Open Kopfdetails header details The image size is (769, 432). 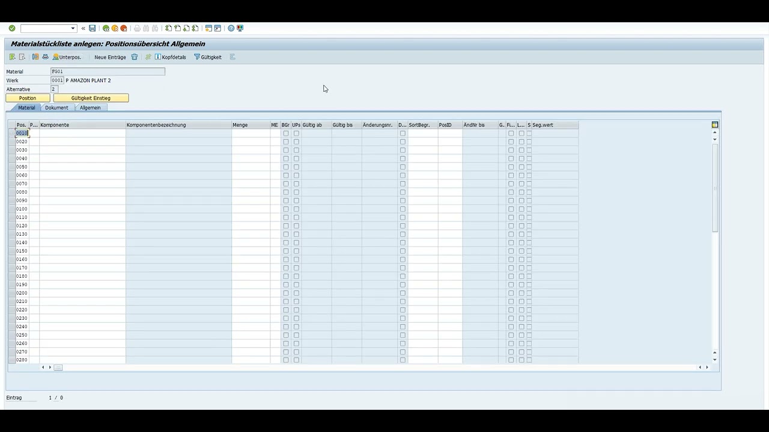(171, 57)
